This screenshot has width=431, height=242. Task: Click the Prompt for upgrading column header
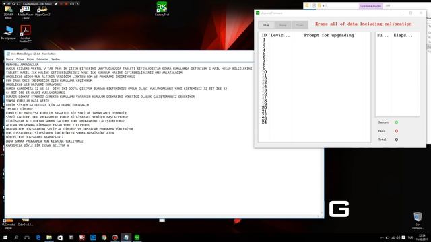(x=329, y=35)
